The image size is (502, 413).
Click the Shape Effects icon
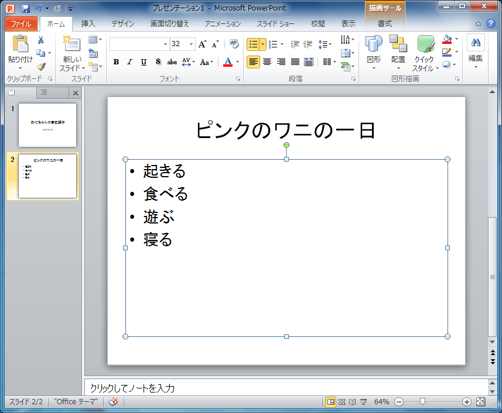pos(446,64)
